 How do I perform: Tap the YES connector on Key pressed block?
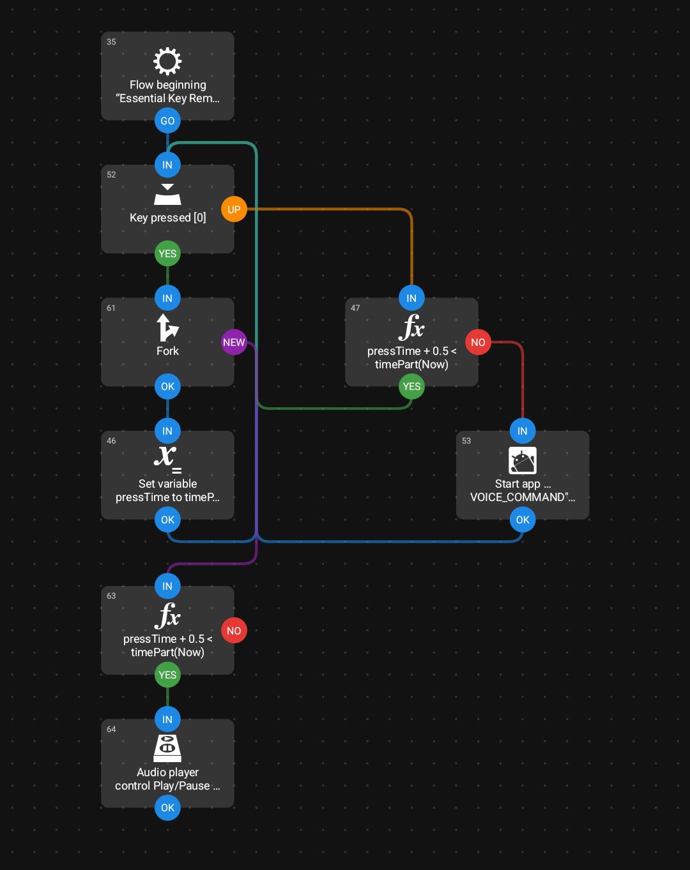[x=167, y=253]
